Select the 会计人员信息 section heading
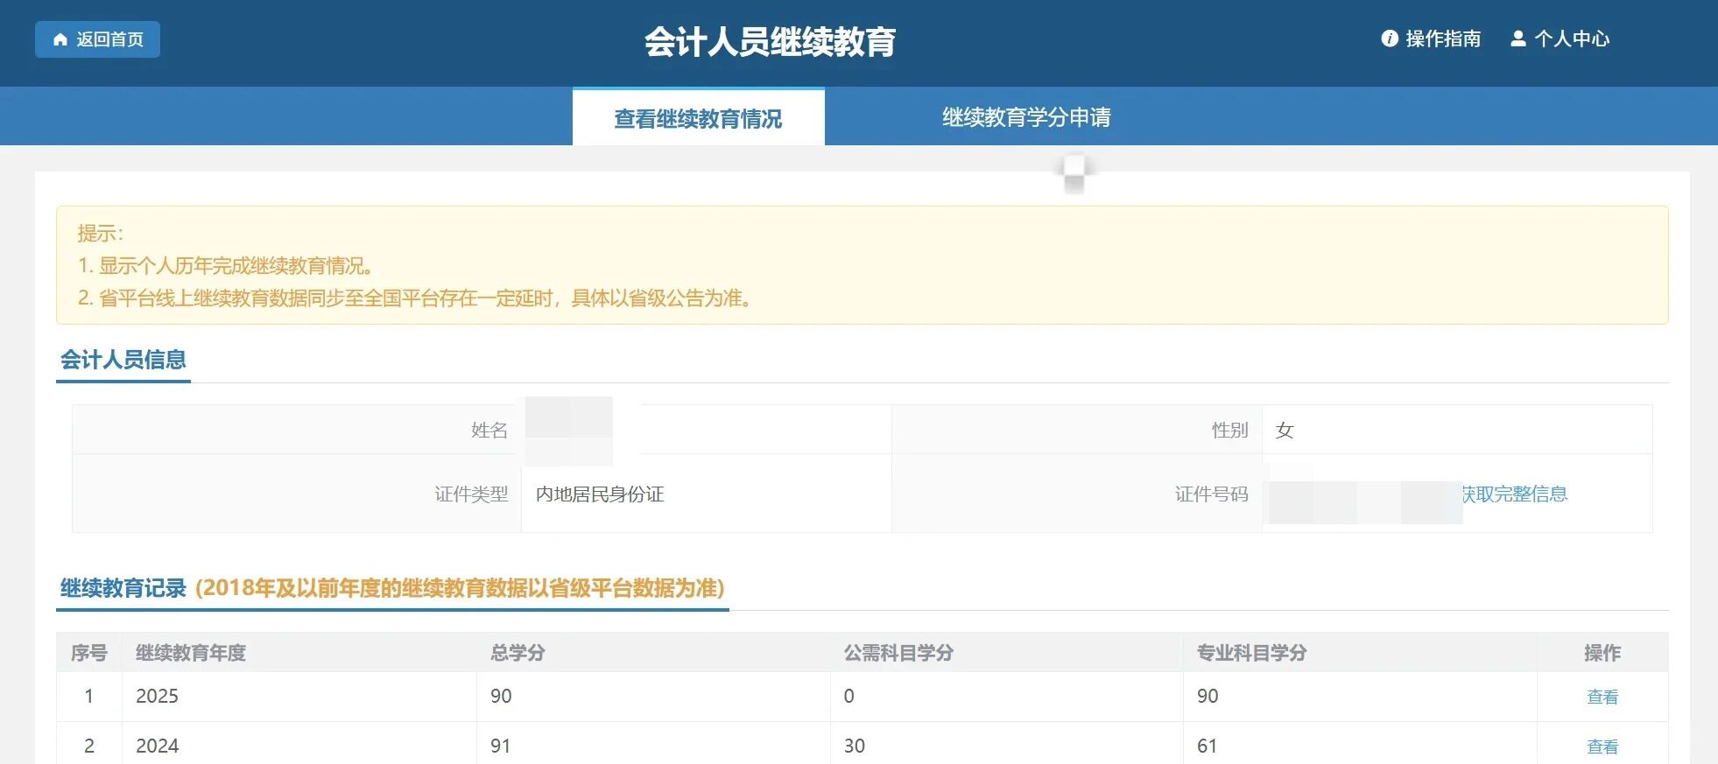This screenshot has width=1718, height=764. coord(123,360)
